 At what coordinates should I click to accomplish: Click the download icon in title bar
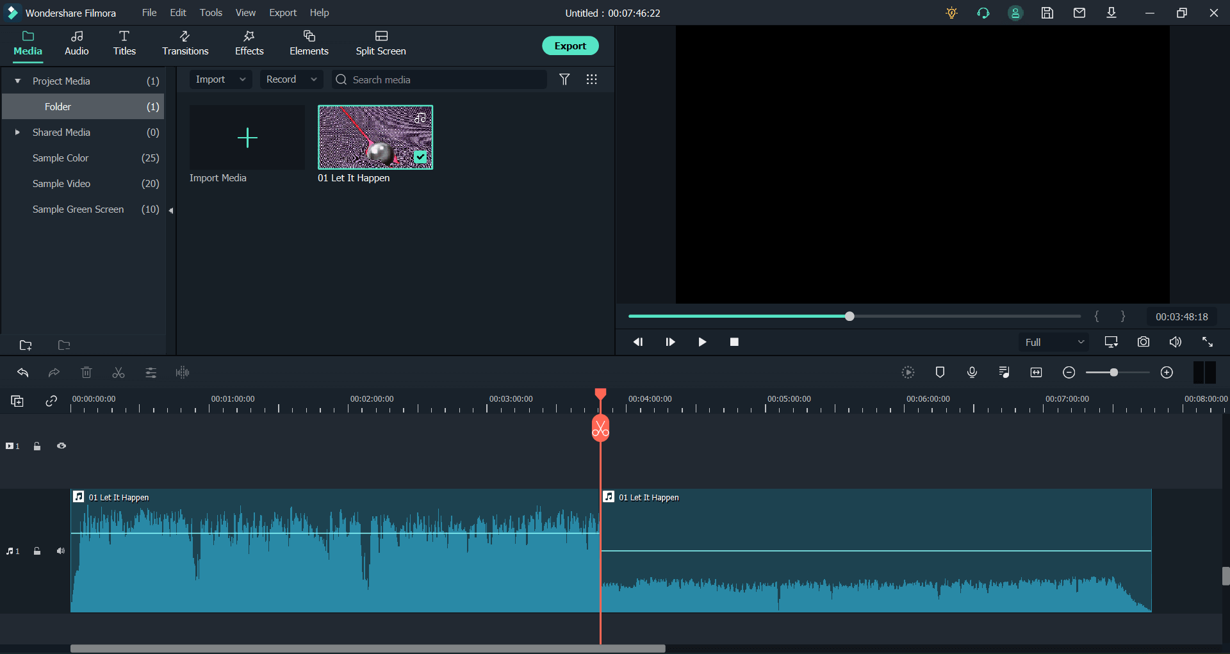1111,13
